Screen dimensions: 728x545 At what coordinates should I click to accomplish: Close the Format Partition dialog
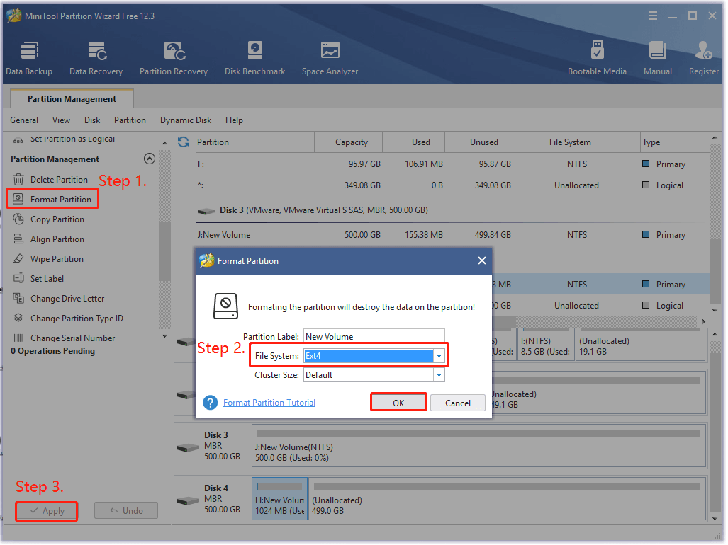pyautogui.click(x=482, y=261)
